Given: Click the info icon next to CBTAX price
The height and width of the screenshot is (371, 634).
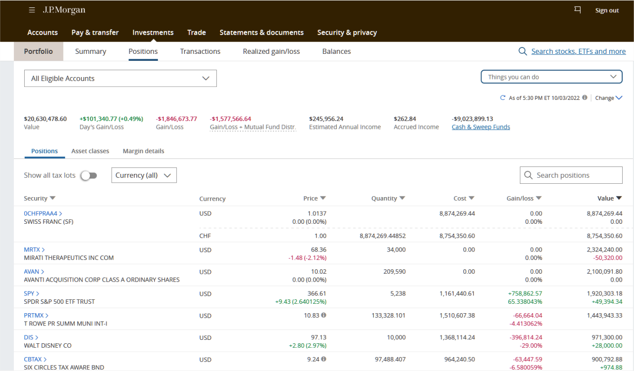Looking at the screenshot, I should pos(323,359).
